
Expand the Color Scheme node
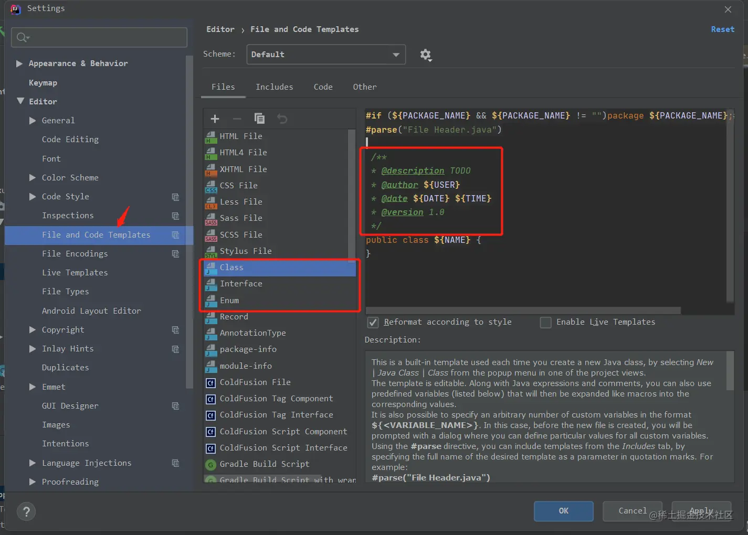point(33,178)
